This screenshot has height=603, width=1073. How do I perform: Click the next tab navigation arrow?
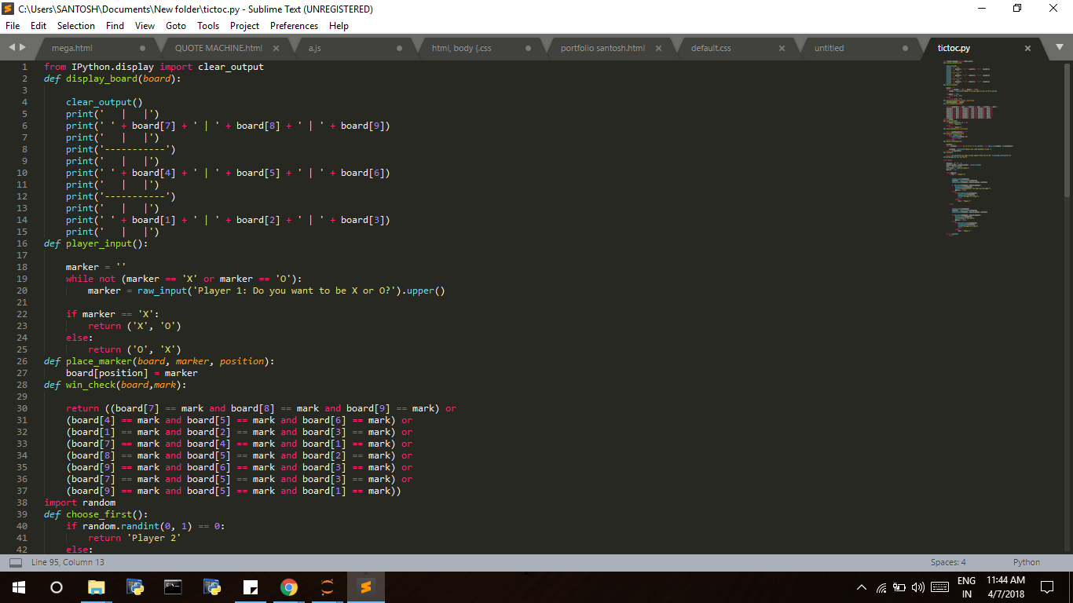[21, 47]
